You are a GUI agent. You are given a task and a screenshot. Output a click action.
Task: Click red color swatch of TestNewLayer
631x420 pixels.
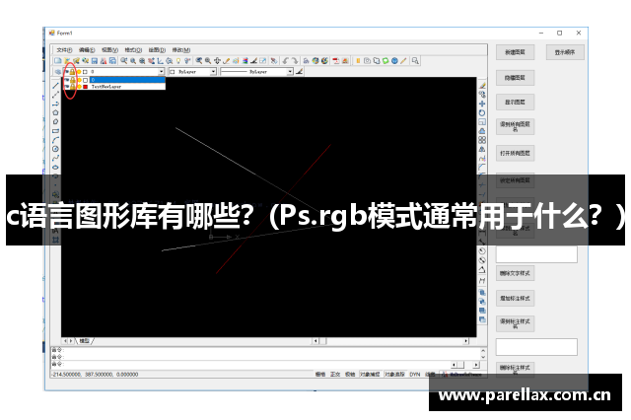tap(86, 87)
